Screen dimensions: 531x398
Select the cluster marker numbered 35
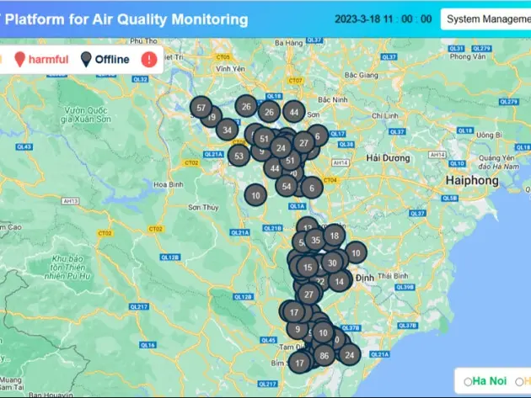click(315, 241)
